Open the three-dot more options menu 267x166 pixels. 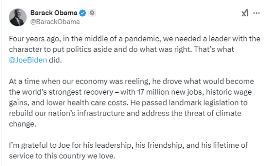257,13
